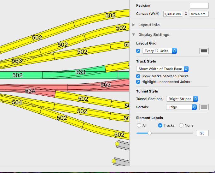Click the Portals color swatch
This screenshot has height=173, width=215.
coord(204,107)
